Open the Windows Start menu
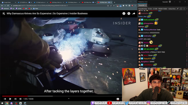188x105 pixels. pos(2,103)
